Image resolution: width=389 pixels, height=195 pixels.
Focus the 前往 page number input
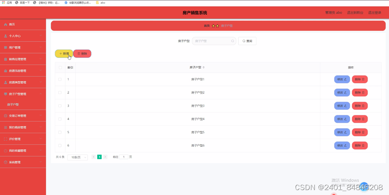(x=123, y=157)
